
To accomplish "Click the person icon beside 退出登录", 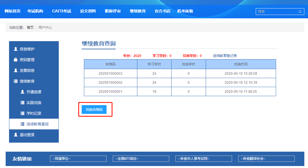I will pos(16,135).
